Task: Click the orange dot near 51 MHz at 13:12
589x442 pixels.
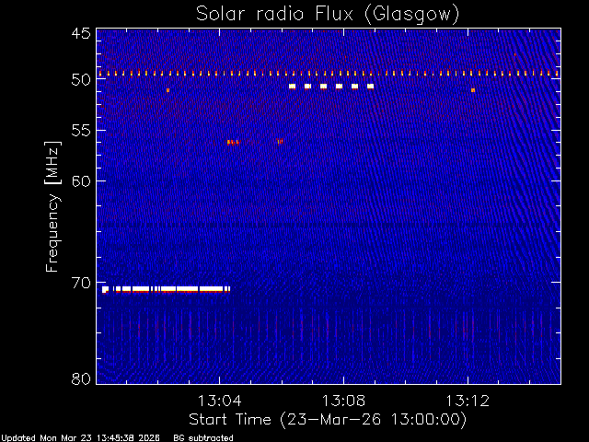Action: (x=473, y=90)
